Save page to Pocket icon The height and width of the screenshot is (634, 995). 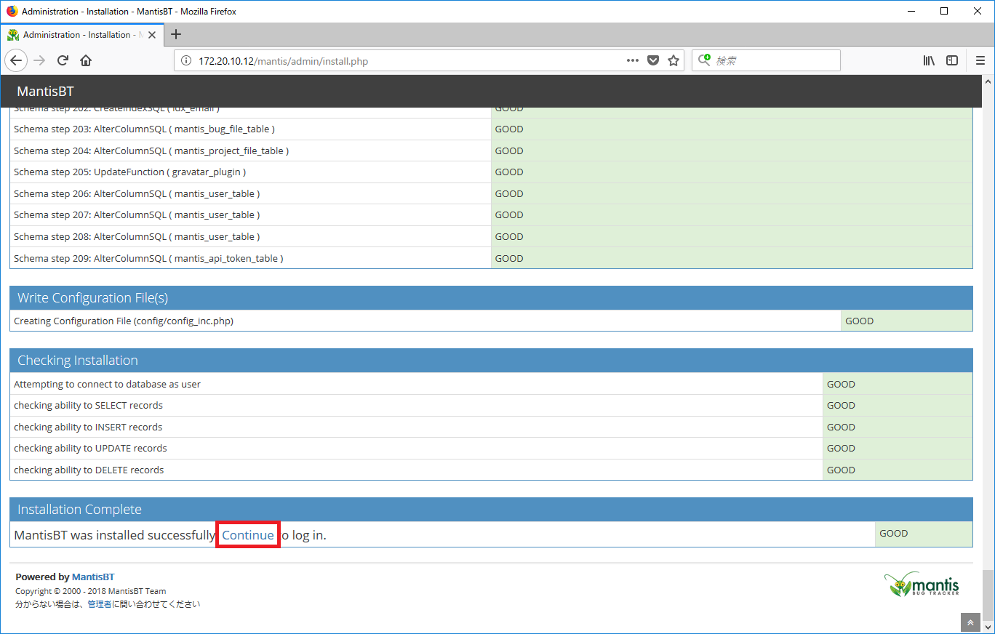pyautogui.click(x=653, y=60)
